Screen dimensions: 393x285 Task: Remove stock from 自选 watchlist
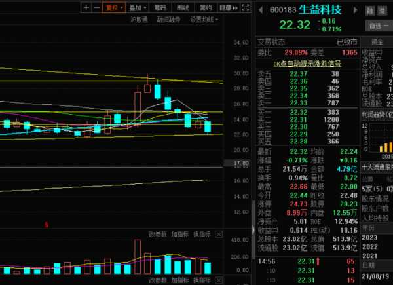[x=379, y=26]
